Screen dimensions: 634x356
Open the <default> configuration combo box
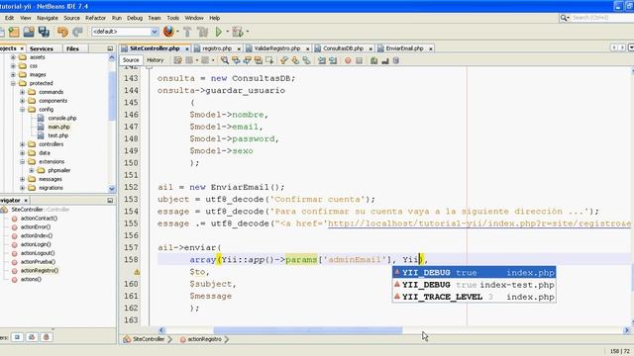click(x=125, y=32)
